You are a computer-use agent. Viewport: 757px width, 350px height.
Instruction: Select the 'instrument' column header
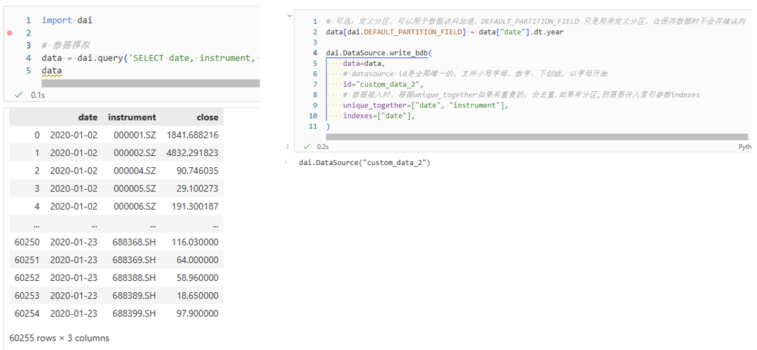(131, 117)
